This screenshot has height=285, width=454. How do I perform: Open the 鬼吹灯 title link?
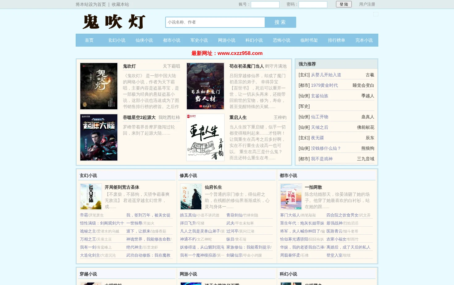(129, 66)
